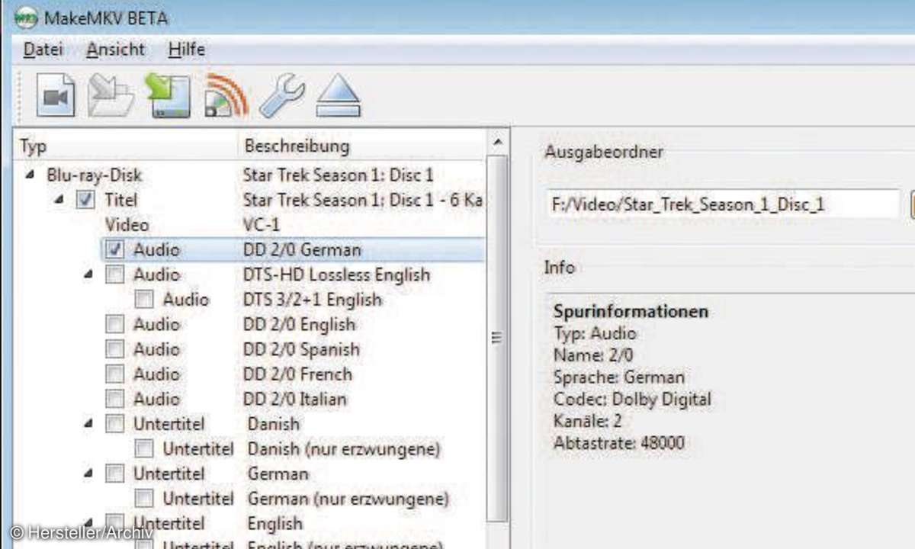Enable the DTS-HD Lossless English audio checkbox
Screen dimensions: 915x549
[x=114, y=274]
